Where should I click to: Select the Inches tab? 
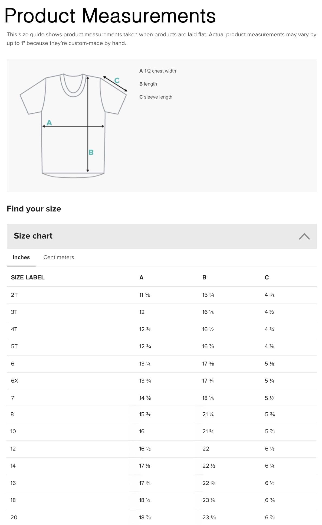[x=21, y=257]
